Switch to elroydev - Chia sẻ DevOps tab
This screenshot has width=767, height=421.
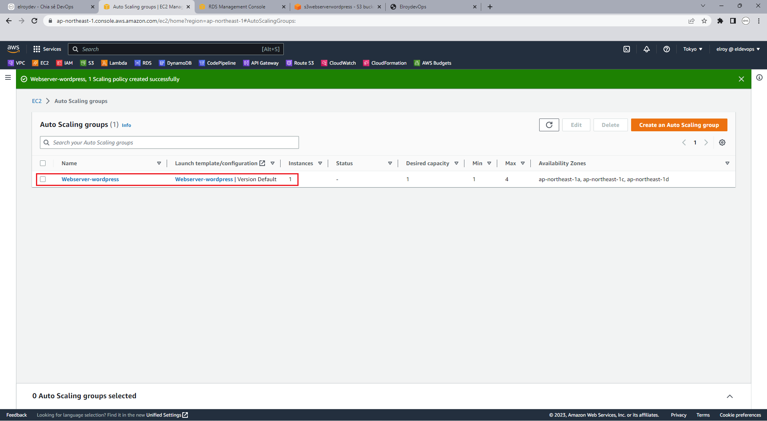pos(51,7)
